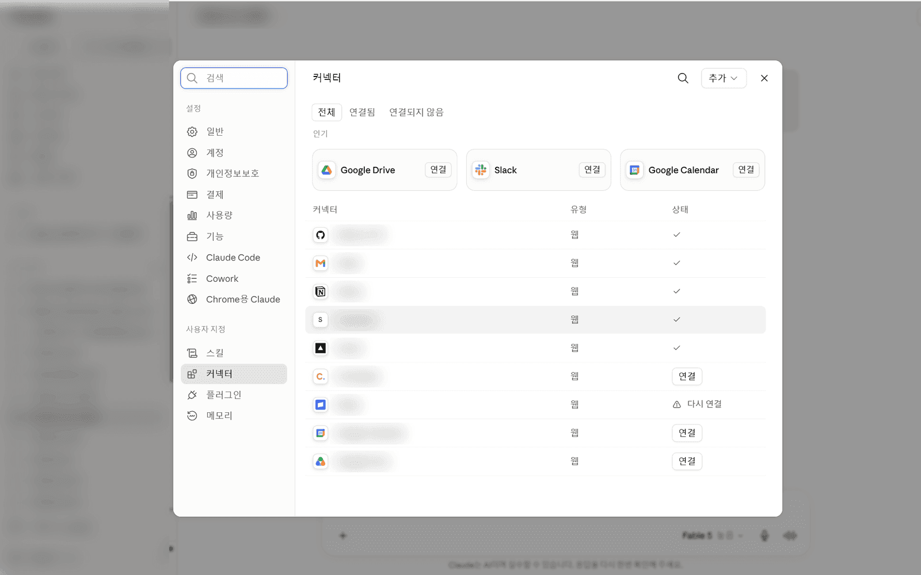Click the 커넥터 column header
The image size is (921, 575).
coord(325,209)
